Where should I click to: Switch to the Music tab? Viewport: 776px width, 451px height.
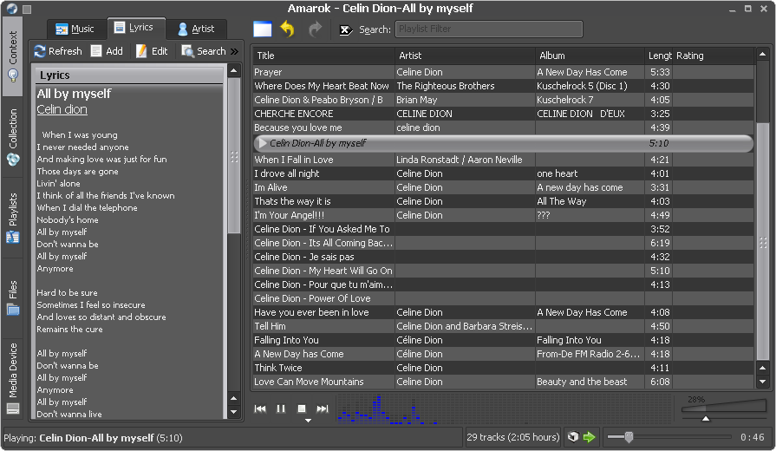pyautogui.click(x=75, y=29)
